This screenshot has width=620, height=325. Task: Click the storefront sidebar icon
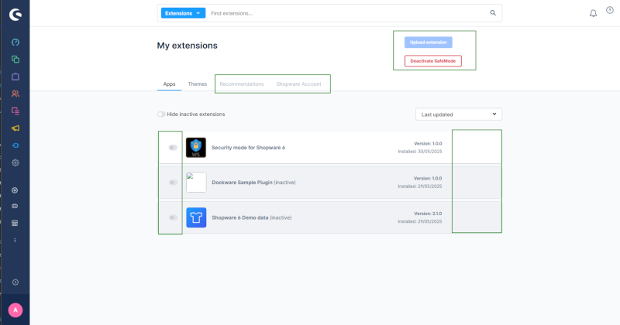(15, 223)
